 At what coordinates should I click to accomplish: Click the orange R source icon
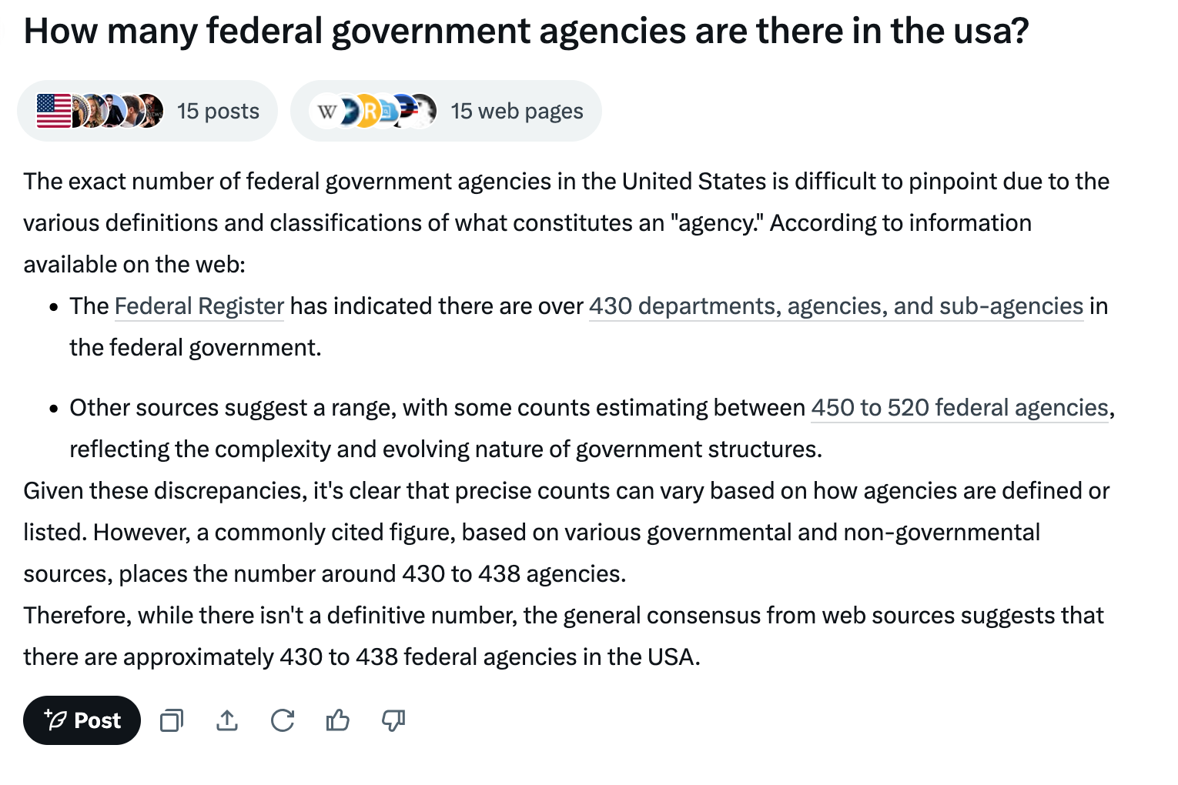pyautogui.click(x=369, y=111)
